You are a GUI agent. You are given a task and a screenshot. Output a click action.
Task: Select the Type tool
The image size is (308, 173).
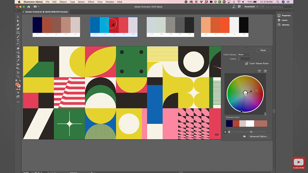[18, 40]
